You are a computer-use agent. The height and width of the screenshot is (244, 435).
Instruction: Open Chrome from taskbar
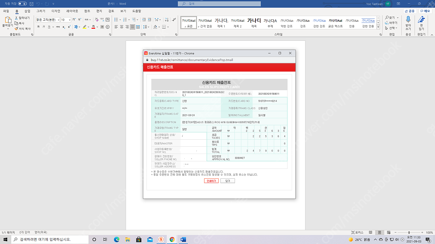(172, 239)
